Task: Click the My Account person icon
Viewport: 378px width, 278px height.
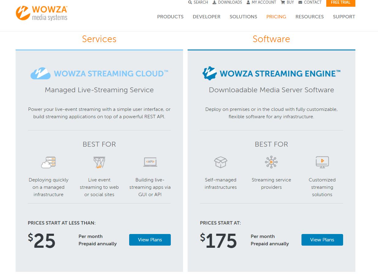Action: pos(248,2)
